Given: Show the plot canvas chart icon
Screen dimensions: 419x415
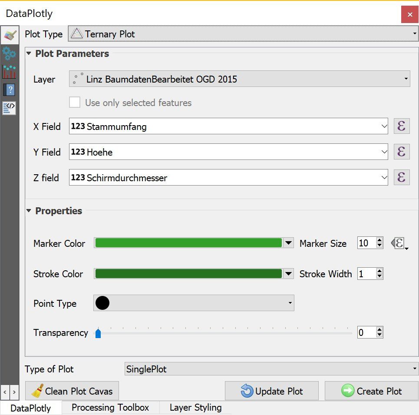Looking at the screenshot, I should point(10,72).
